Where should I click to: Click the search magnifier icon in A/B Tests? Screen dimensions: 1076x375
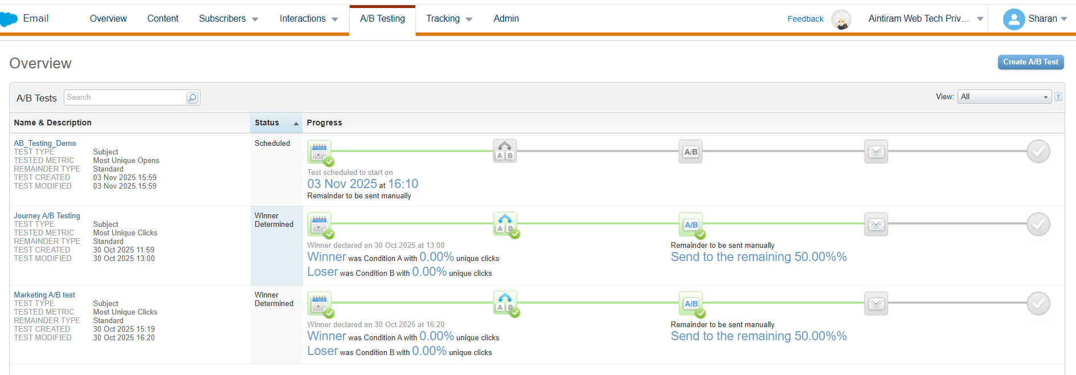(193, 97)
